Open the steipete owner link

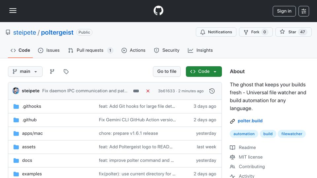(24, 32)
